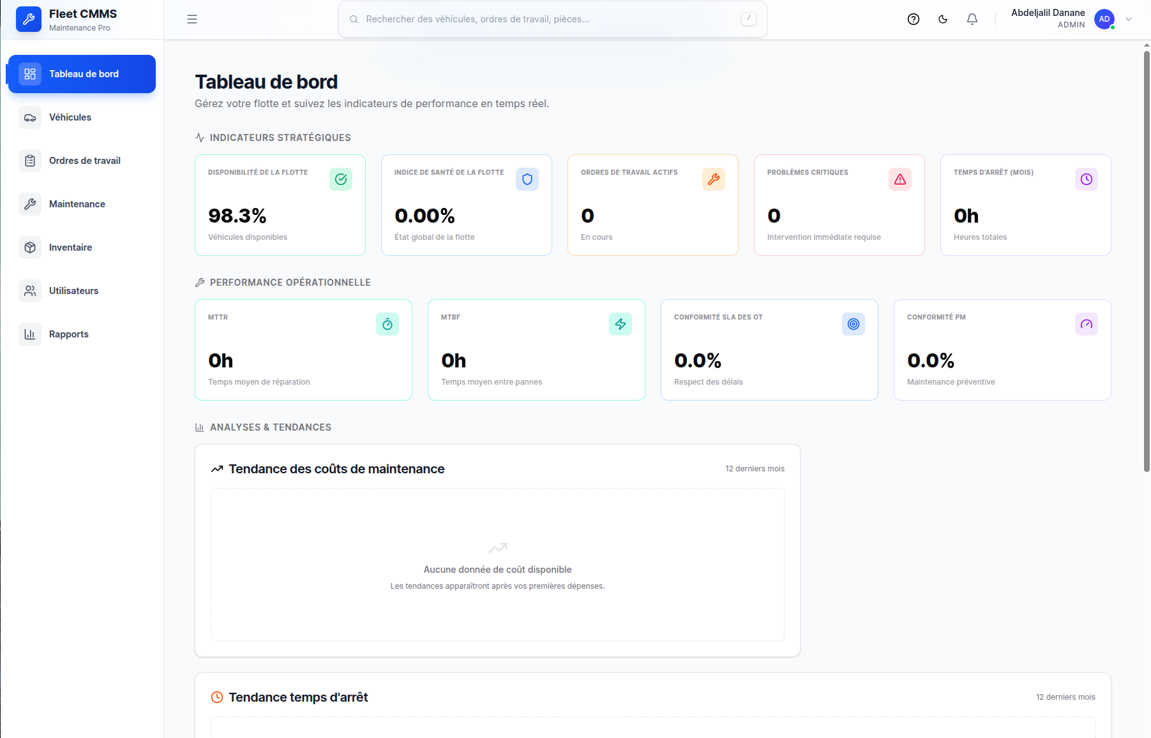Click the "Véhicules disponibles" caption
The width and height of the screenshot is (1151, 738).
tap(248, 237)
